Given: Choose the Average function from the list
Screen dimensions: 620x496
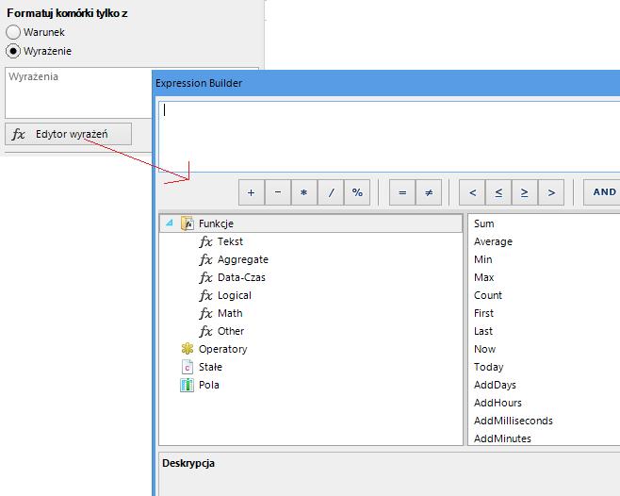Looking at the screenshot, I should tap(493, 241).
